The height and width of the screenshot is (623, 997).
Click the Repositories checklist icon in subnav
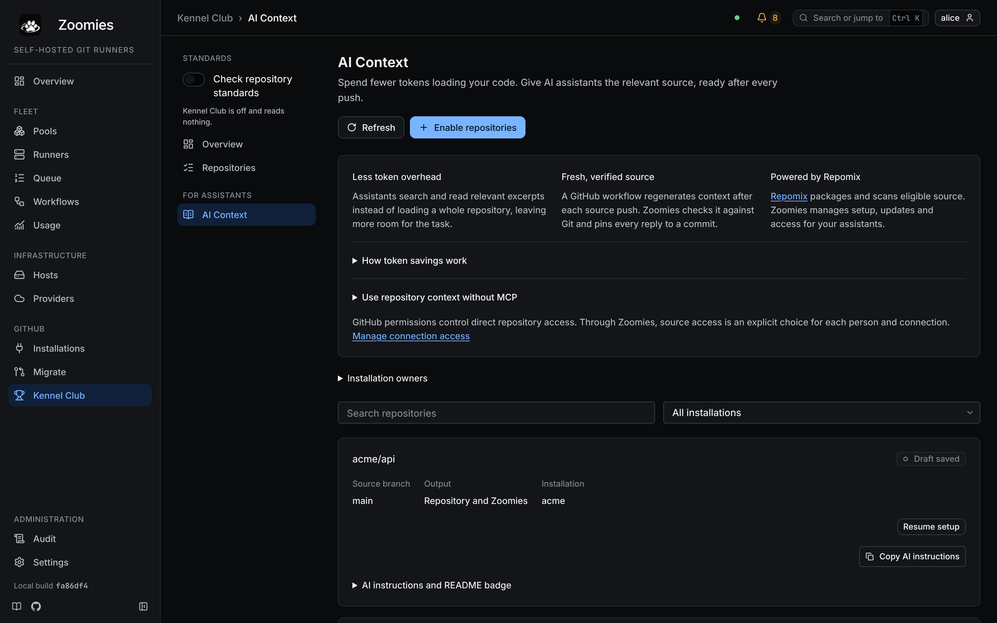188,168
